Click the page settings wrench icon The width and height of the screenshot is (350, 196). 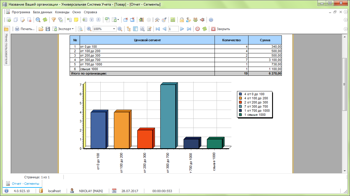pyautogui.click(x=143, y=29)
